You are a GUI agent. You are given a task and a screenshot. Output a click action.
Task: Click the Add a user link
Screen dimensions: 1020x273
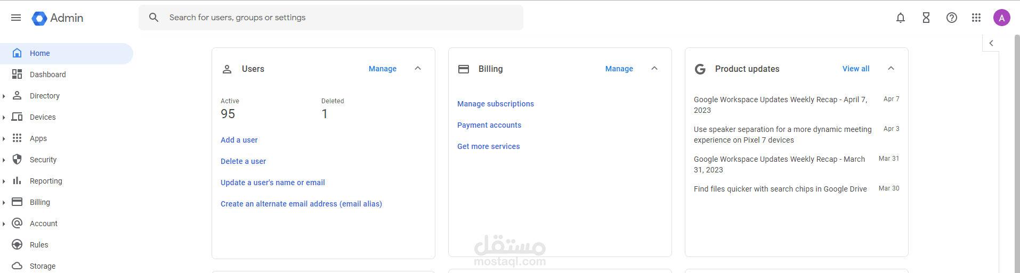[x=239, y=140]
